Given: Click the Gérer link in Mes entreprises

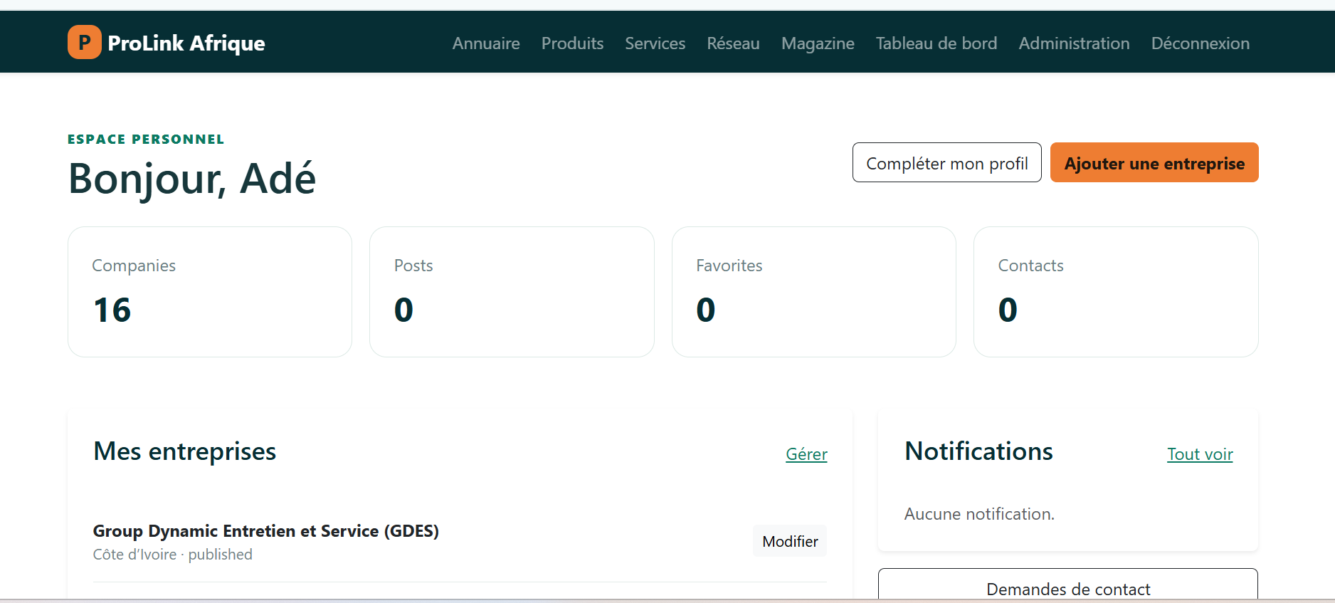Looking at the screenshot, I should [x=806, y=454].
